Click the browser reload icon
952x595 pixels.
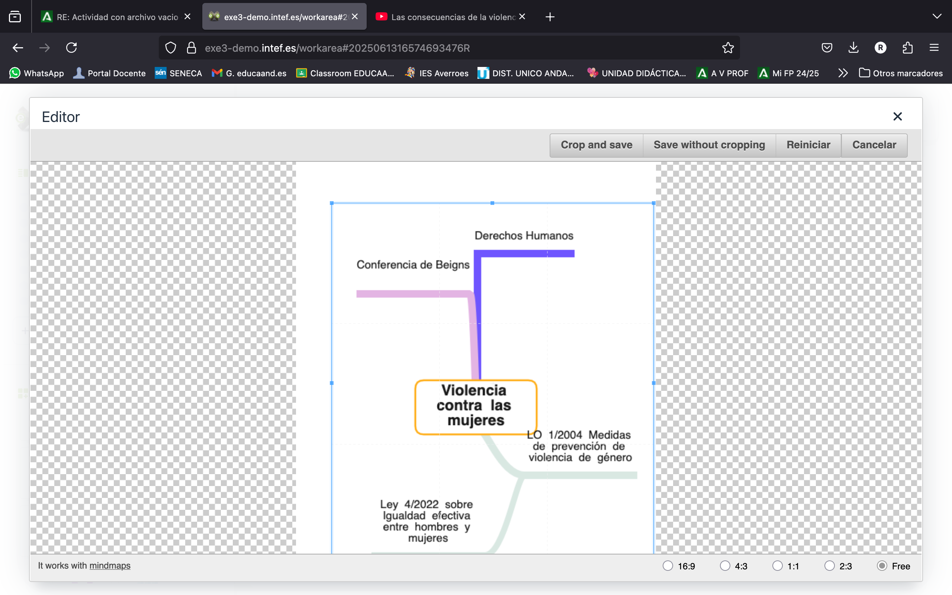(71, 48)
